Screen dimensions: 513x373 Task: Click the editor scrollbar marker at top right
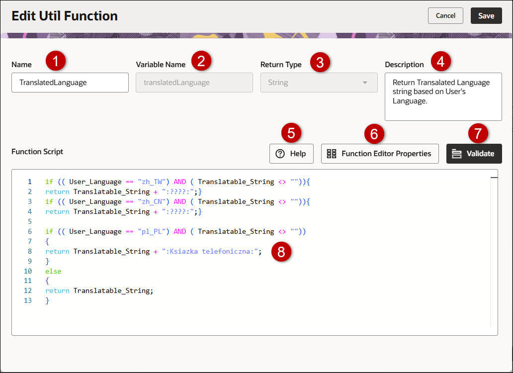(494, 177)
